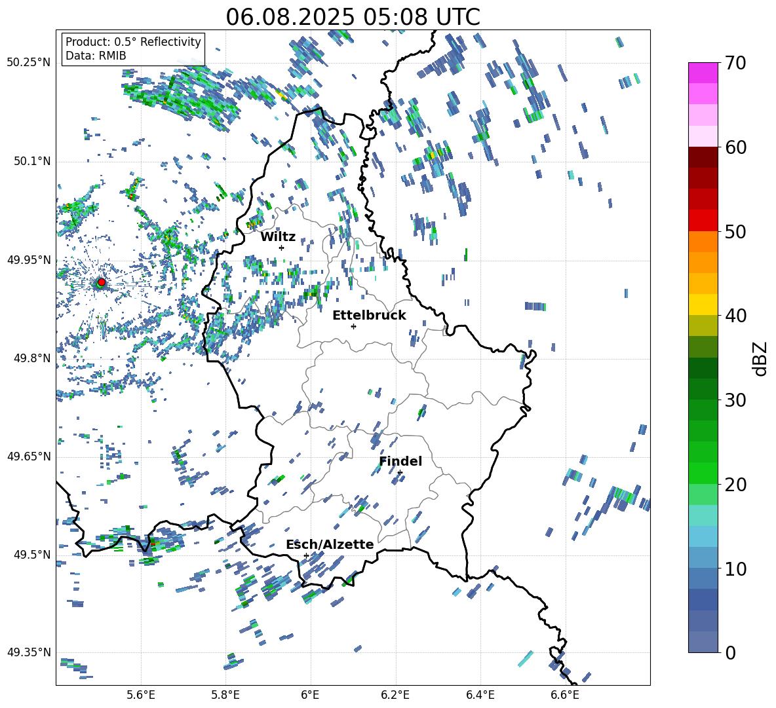Click the Data: RMIB text
This screenshot has height=708, width=776.
tap(96, 56)
